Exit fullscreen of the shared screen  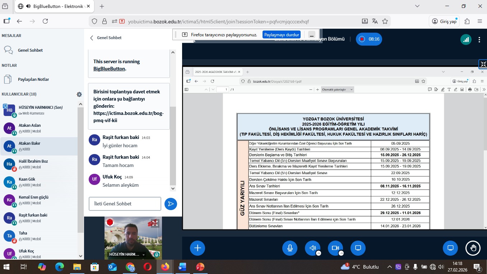[x=483, y=64]
